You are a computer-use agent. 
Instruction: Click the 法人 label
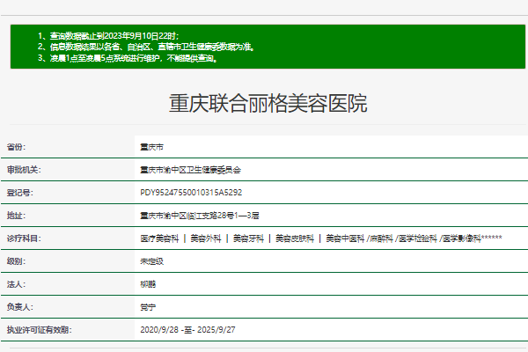tap(16, 284)
